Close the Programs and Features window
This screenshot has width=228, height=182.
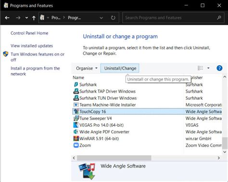pos(219,5)
